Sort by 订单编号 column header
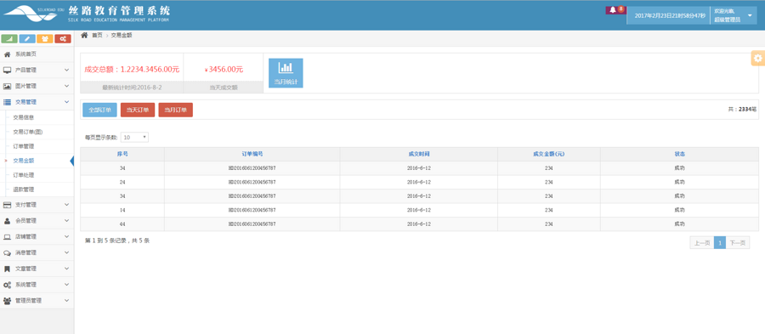The height and width of the screenshot is (334, 765). (x=252, y=154)
